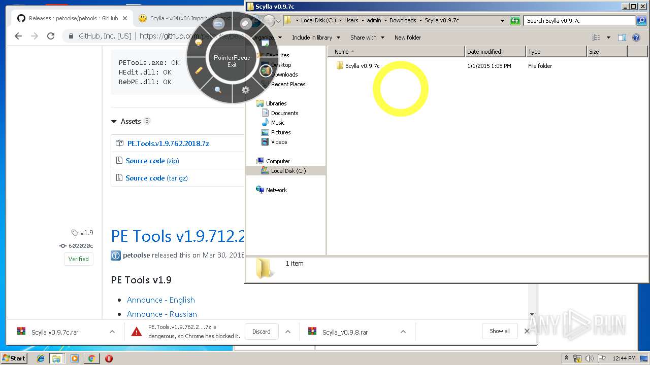
Task: Switch to the Releases petoolse GitHub tab
Action: [73, 18]
